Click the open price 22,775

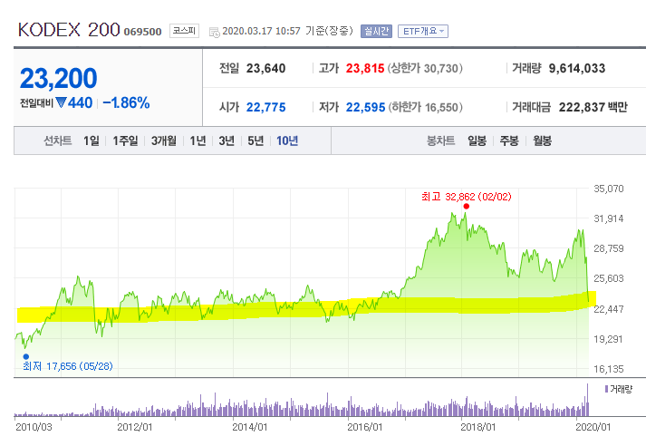pyautogui.click(x=265, y=108)
